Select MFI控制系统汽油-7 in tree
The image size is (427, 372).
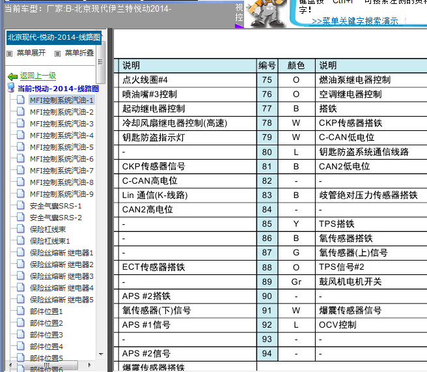pos(62,171)
